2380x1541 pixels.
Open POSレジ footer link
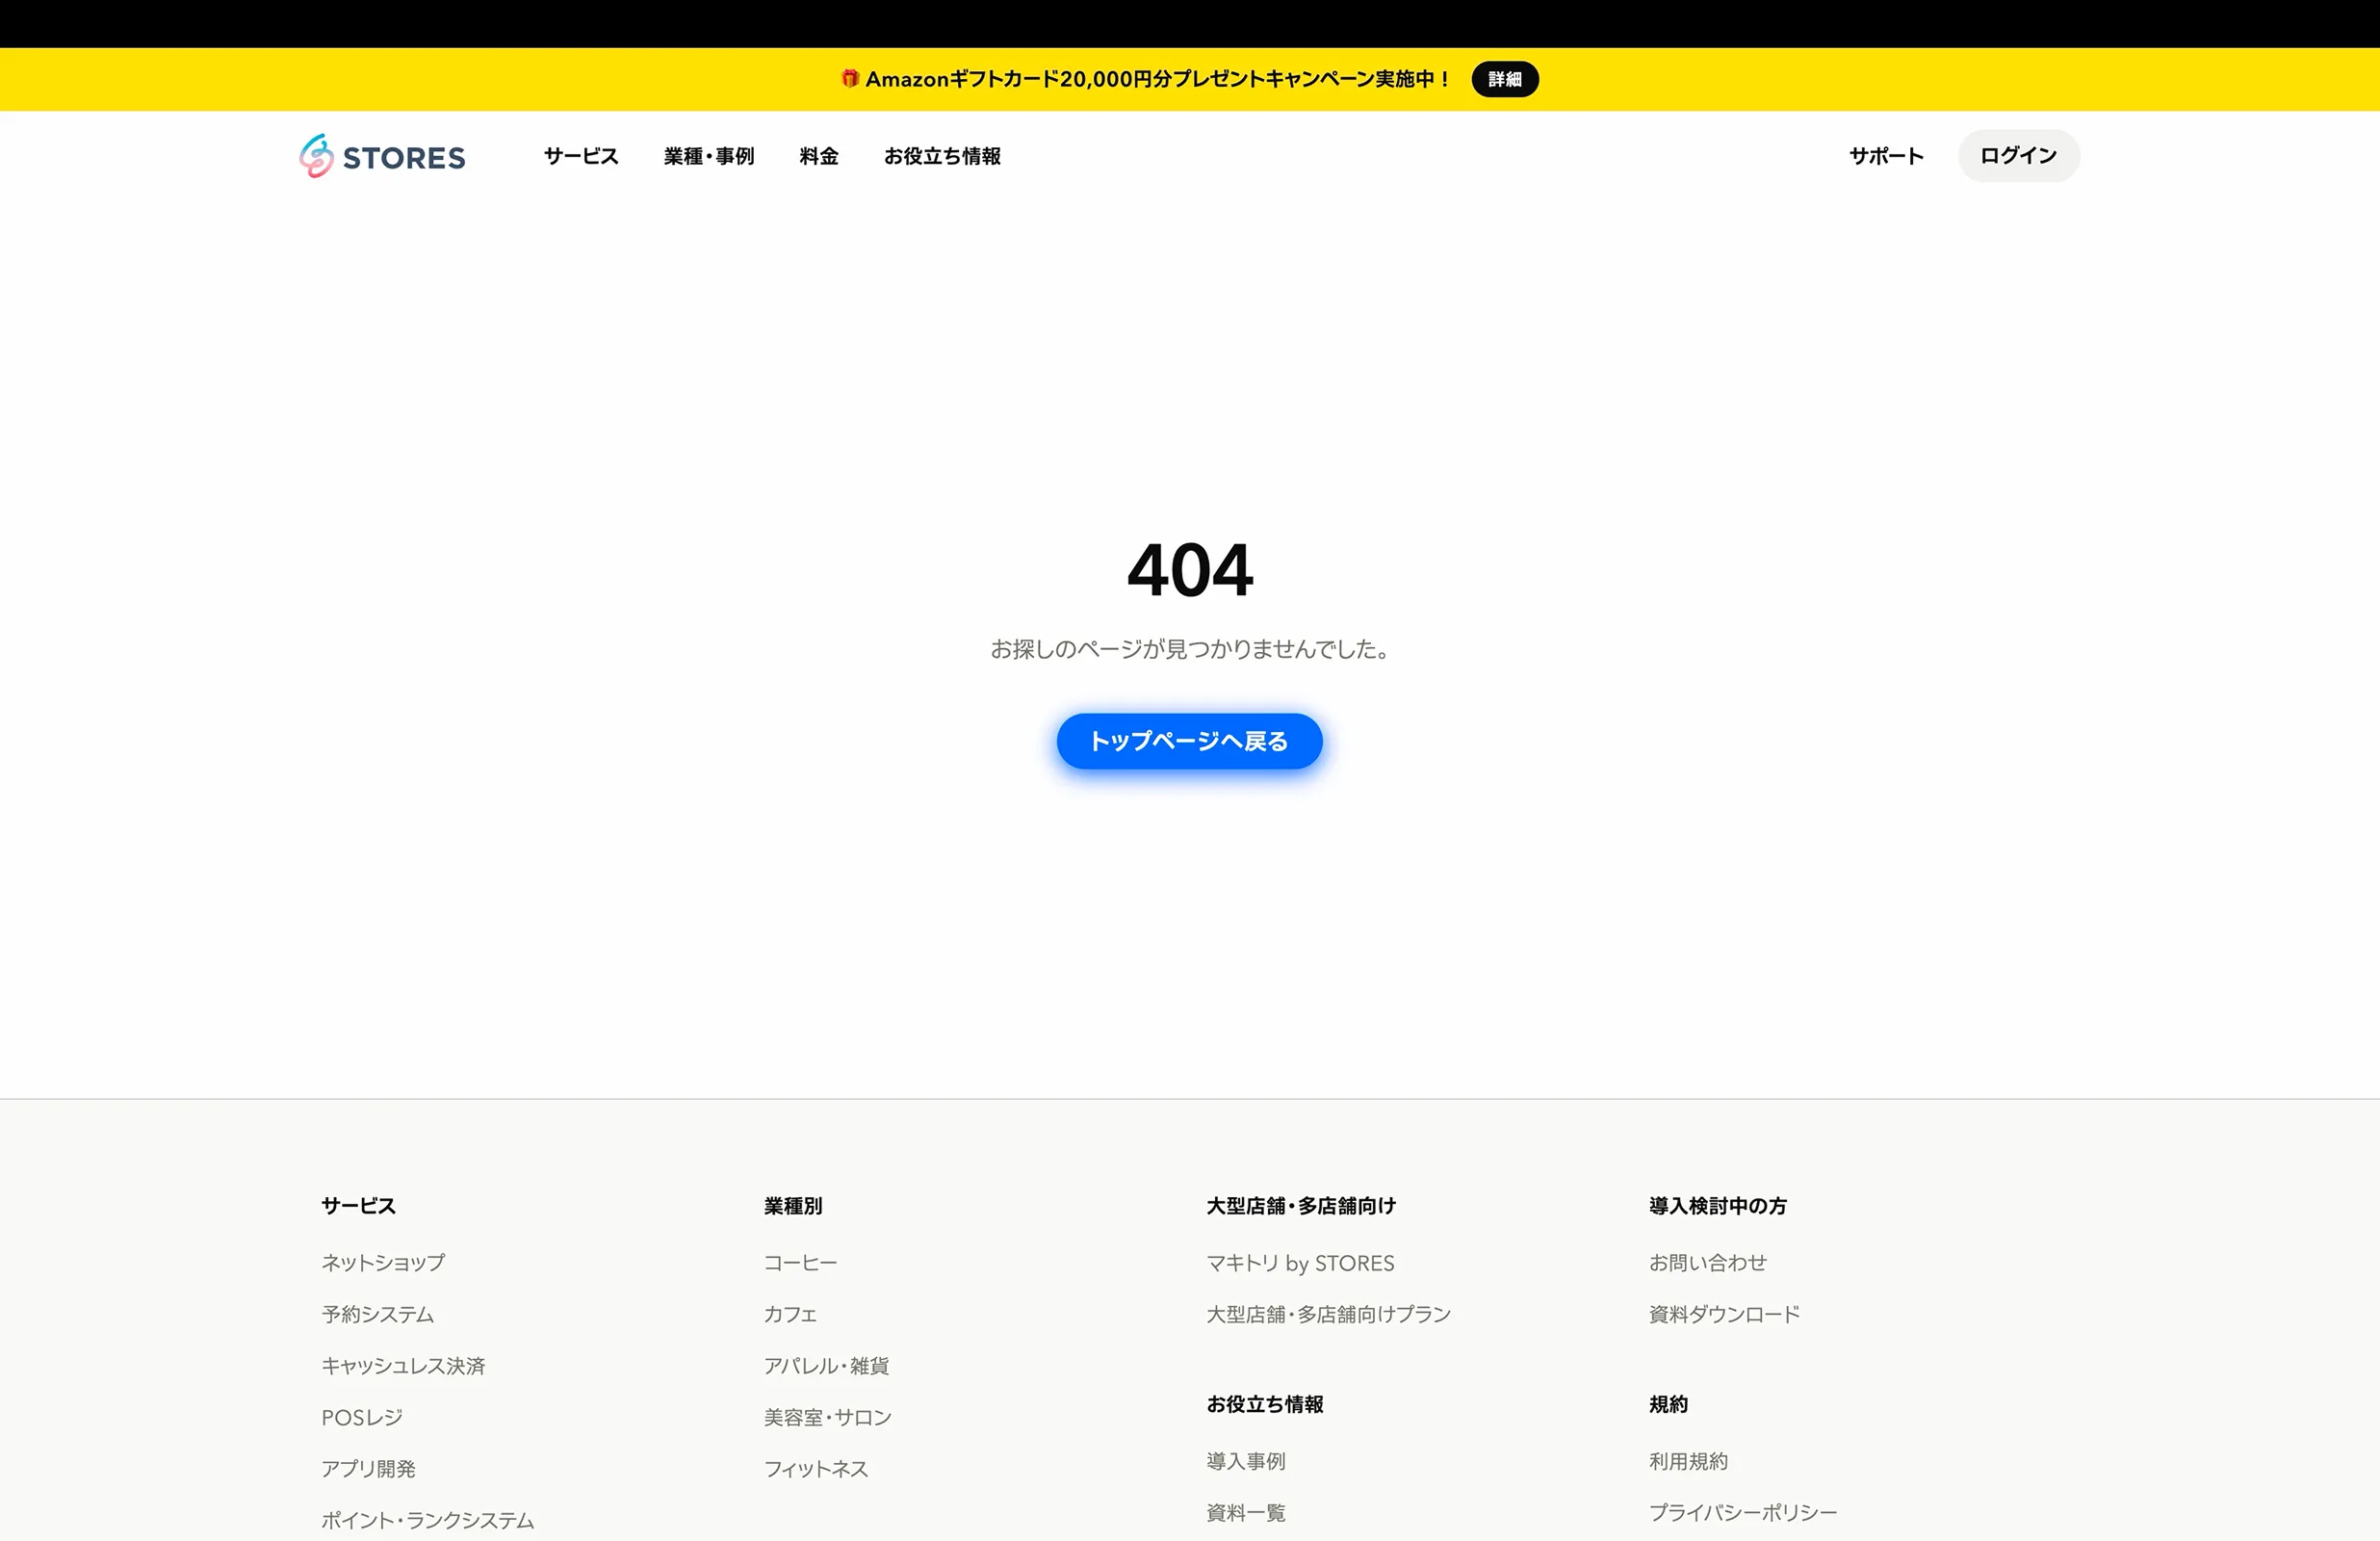coord(362,1417)
